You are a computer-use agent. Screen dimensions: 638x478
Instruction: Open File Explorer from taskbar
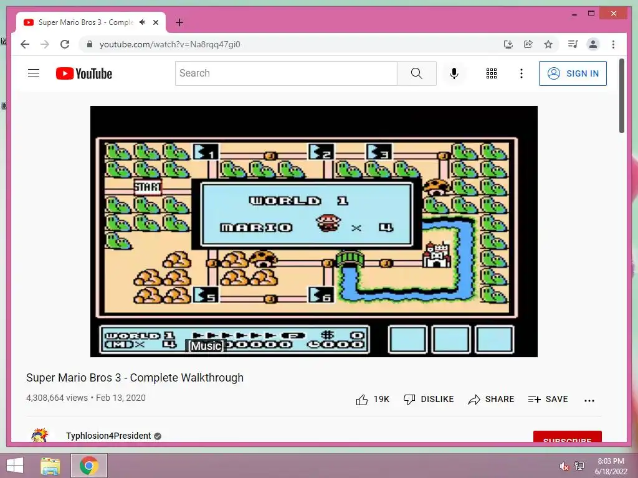(50, 466)
